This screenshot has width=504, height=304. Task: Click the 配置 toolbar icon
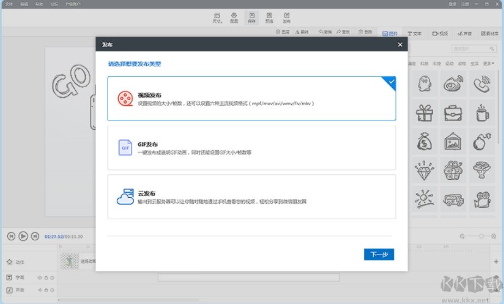point(234,18)
